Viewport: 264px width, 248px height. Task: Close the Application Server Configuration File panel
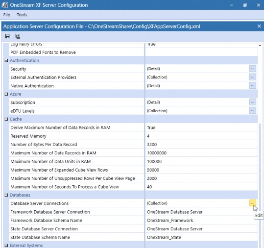click(x=259, y=26)
